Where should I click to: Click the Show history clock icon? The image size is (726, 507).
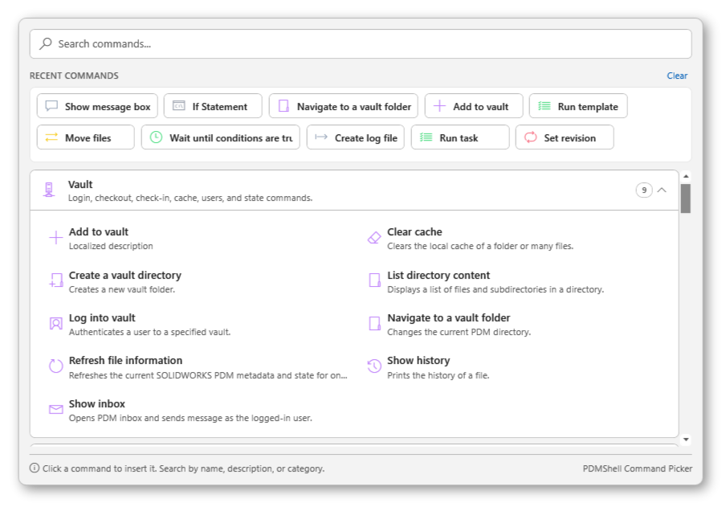coord(374,366)
